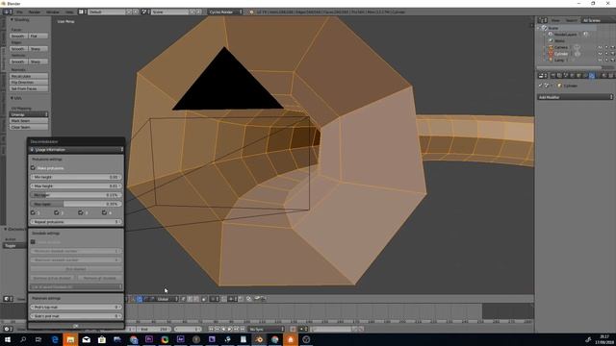Select the Render properties tab icon
Viewport: 616px width, 346px height.
coord(553,75)
